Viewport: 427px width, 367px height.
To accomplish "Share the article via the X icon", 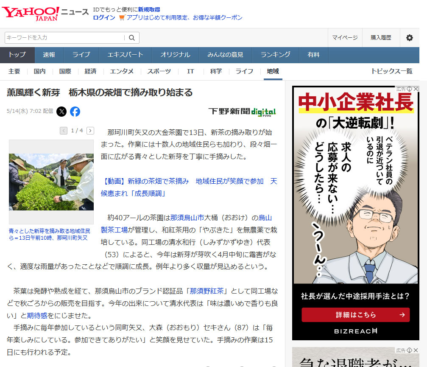I will coord(61,112).
